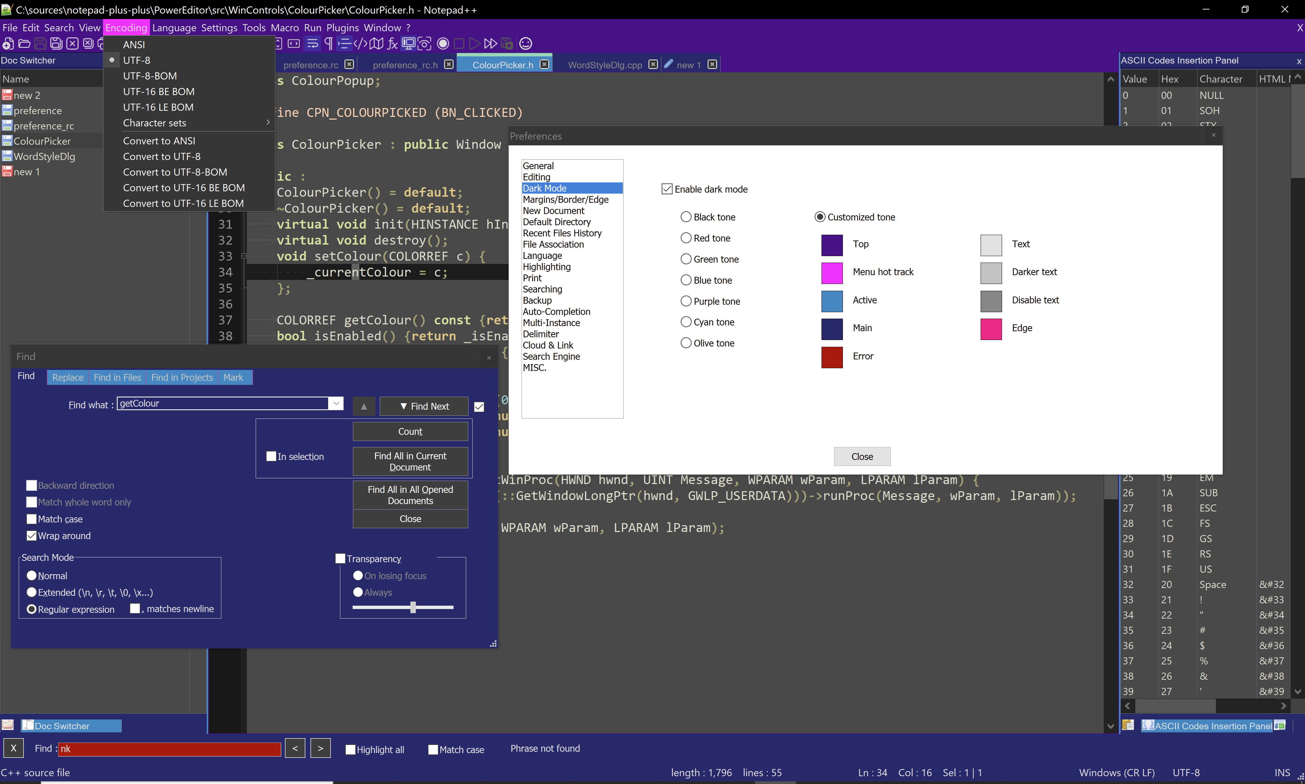Show all characters with the pilcrow icon
Screen dimensions: 1305x784
pyautogui.click(x=328, y=43)
